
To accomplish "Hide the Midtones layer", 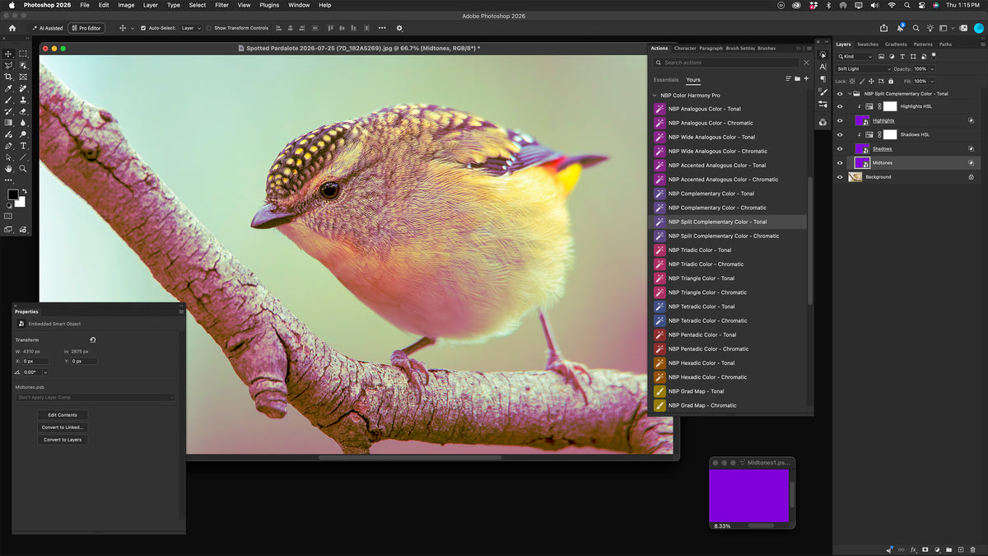I will coord(840,162).
